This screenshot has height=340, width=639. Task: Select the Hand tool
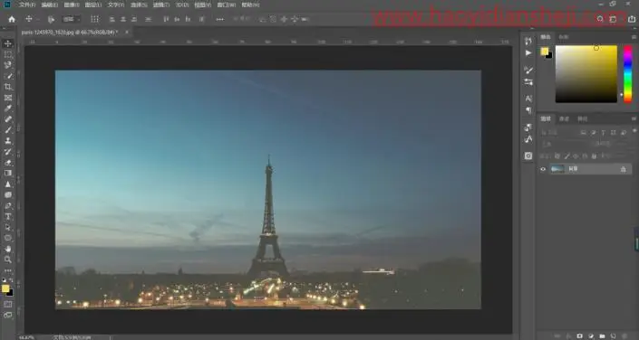click(x=8, y=249)
